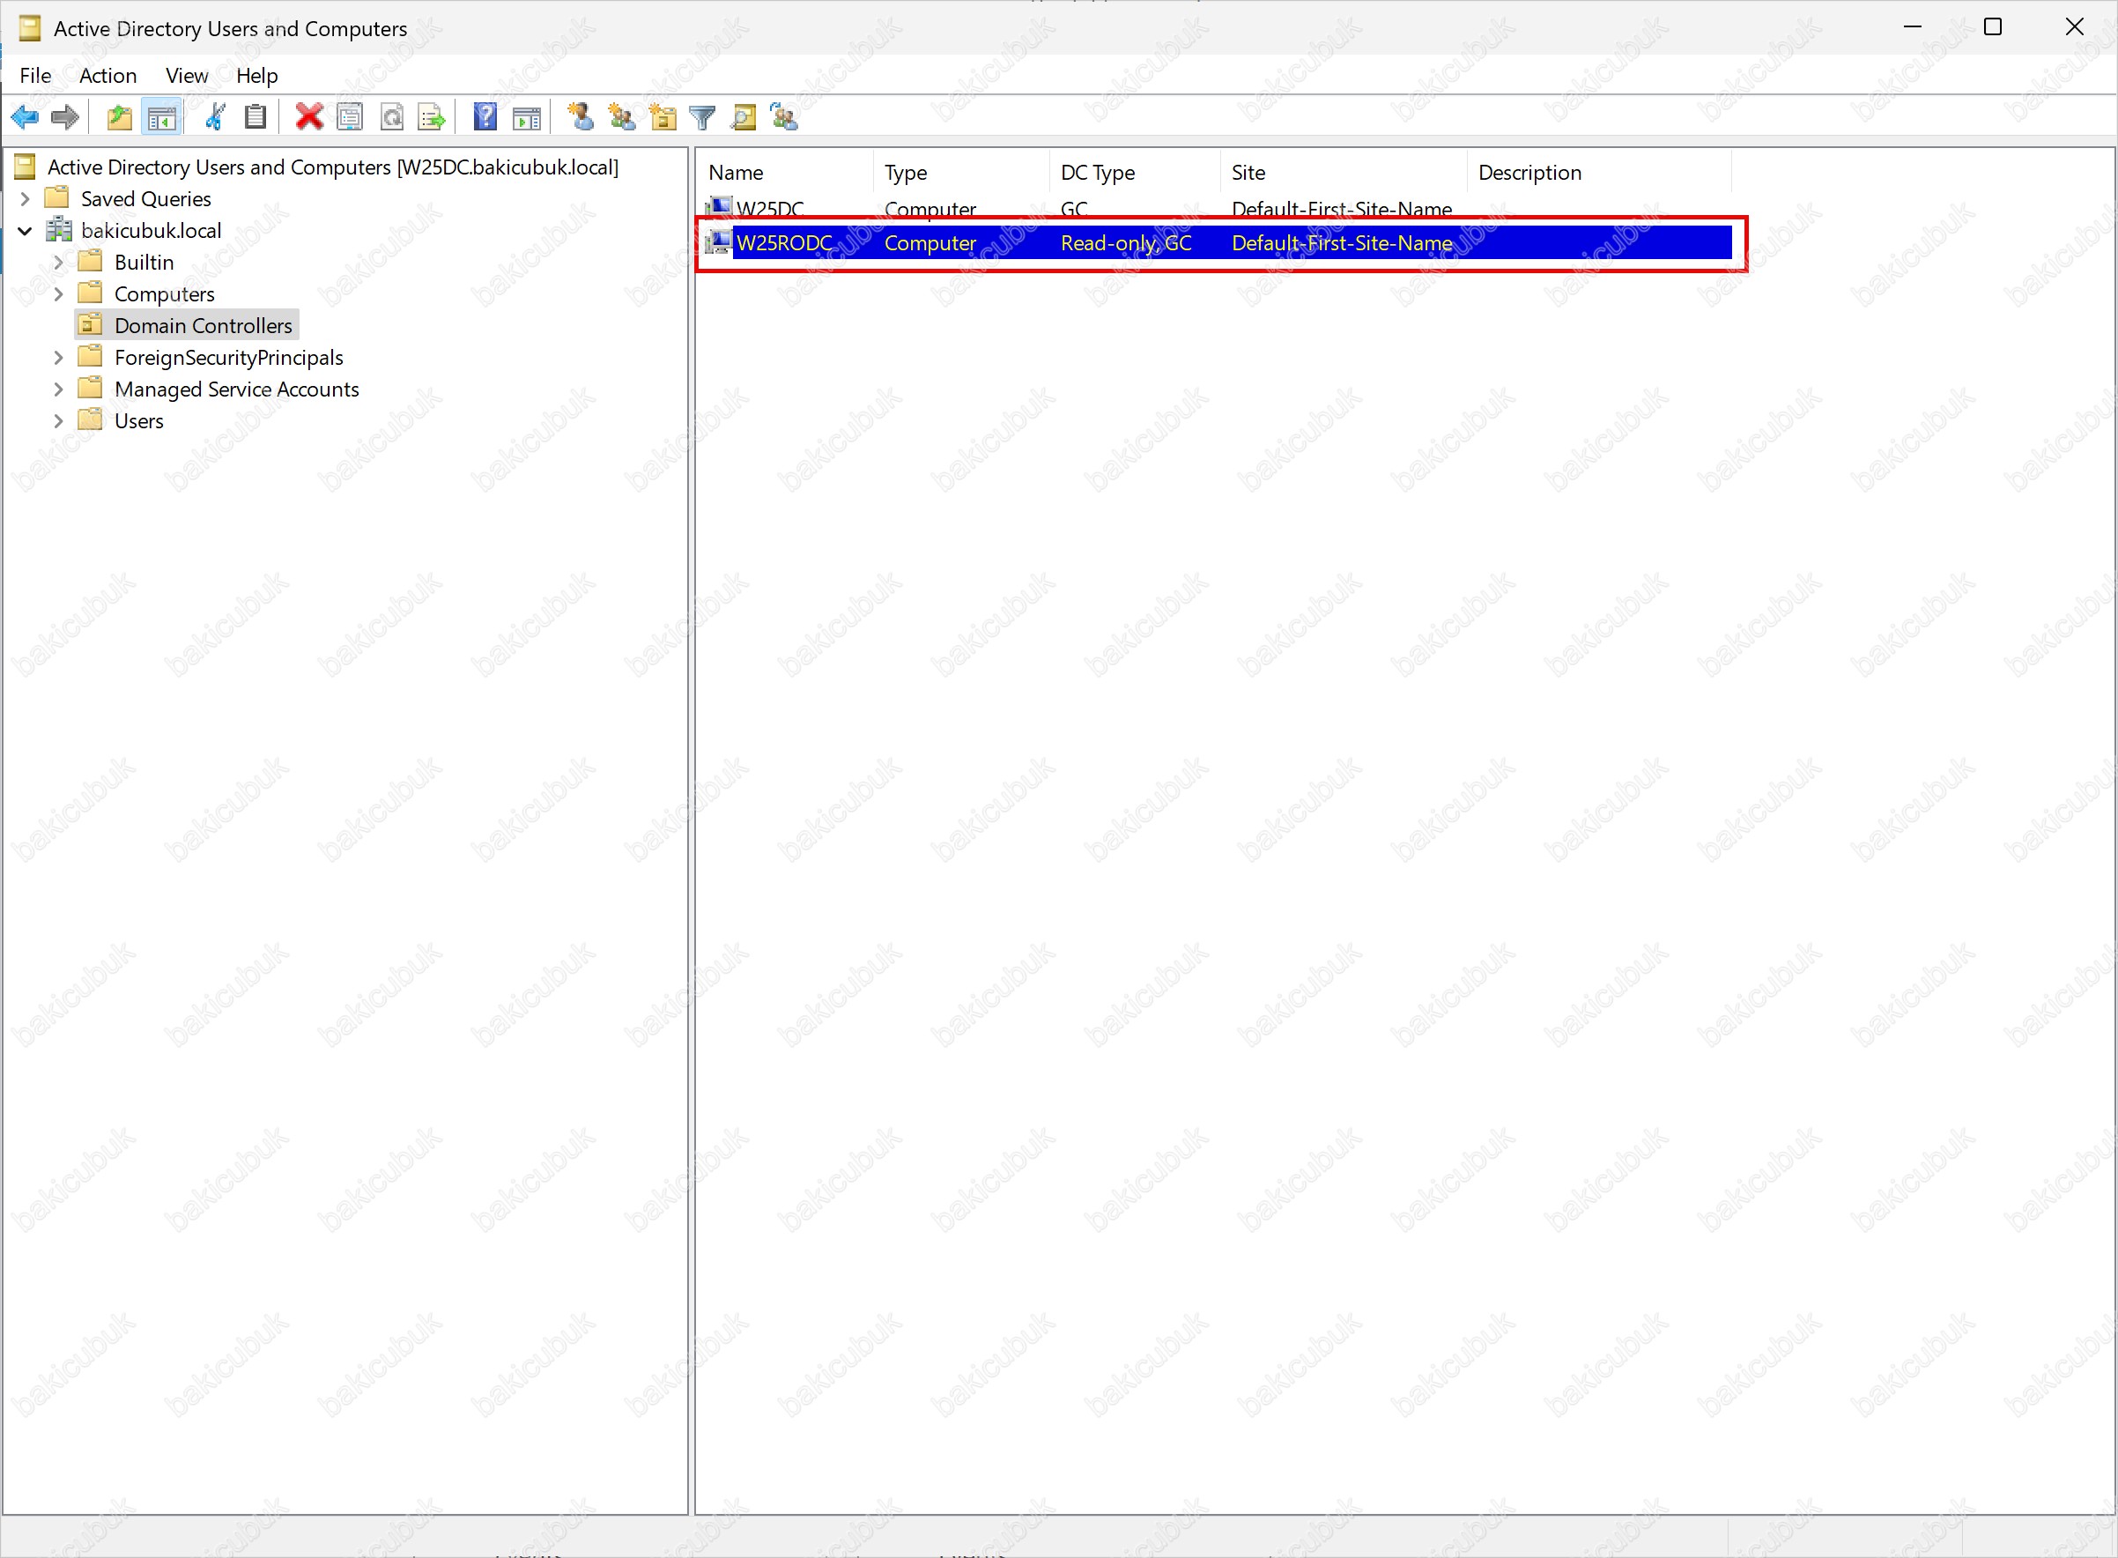Click the Back arrow toolbar icon

click(x=25, y=117)
